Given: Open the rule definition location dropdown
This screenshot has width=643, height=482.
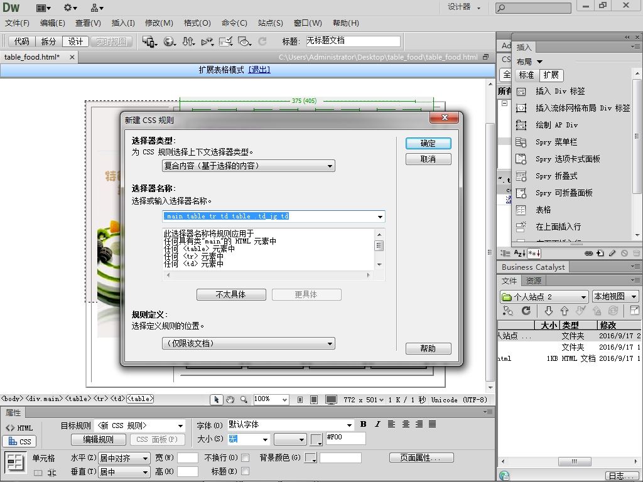Looking at the screenshot, I should (249, 343).
